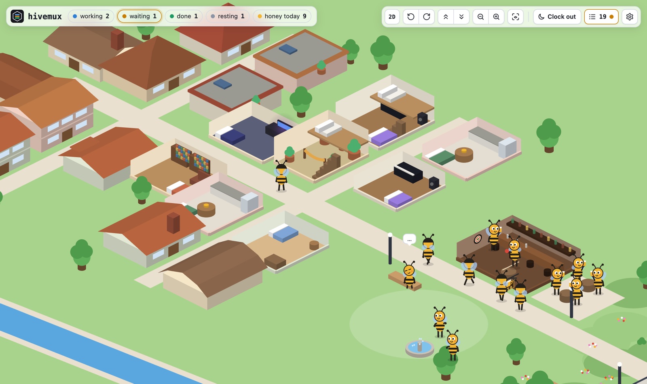Screen dimensions: 647x384
Task: Tilt camera up with double chevron up
Action: pos(446,17)
